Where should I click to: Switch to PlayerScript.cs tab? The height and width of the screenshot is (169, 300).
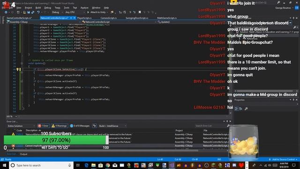84,18
